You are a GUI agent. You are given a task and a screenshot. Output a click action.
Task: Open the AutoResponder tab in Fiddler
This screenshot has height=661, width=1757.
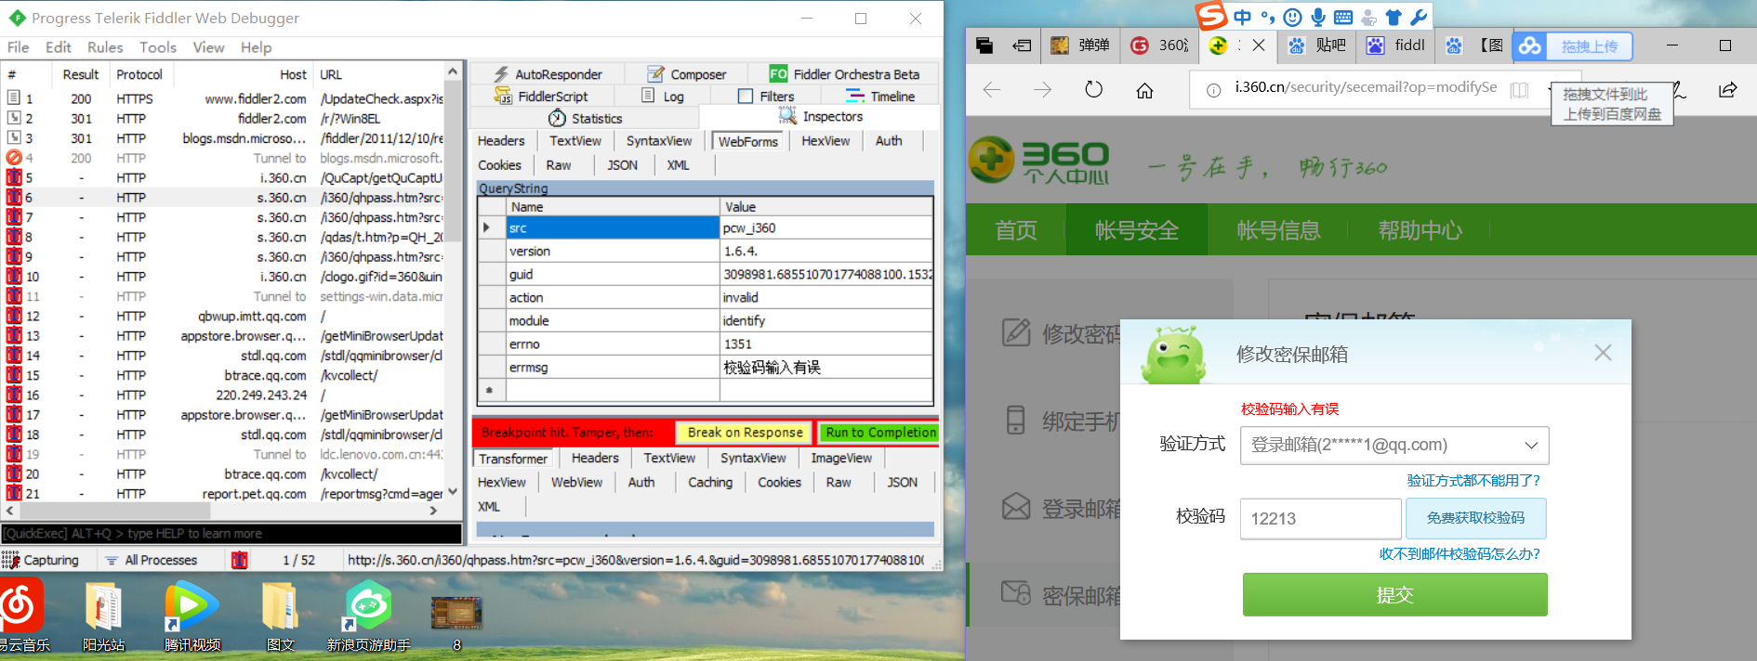point(548,74)
